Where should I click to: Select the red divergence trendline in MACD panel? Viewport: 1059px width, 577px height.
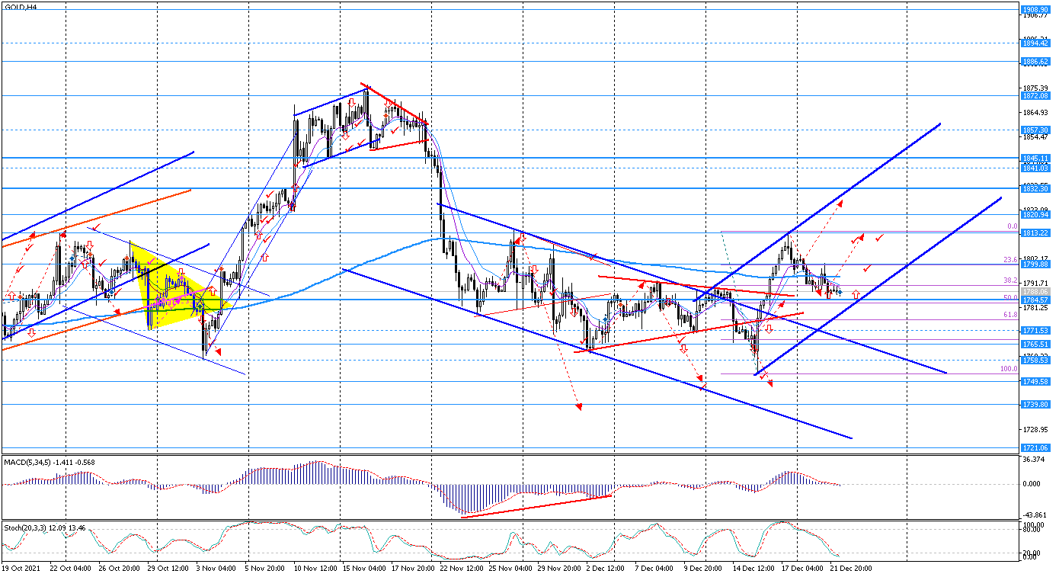536,506
